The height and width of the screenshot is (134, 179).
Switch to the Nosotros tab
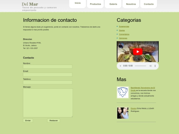[131, 4]
